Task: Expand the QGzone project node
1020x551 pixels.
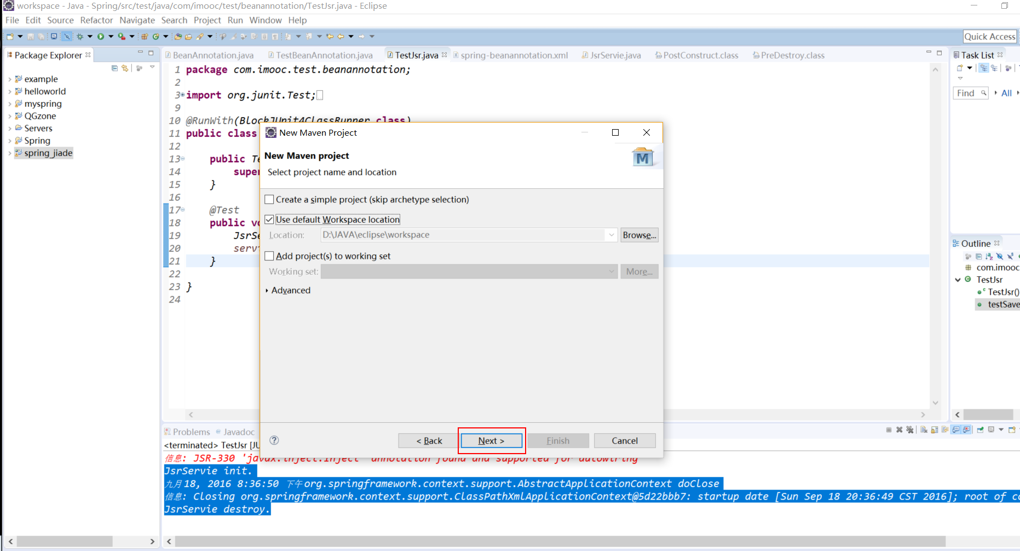Action: tap(10, 117)
